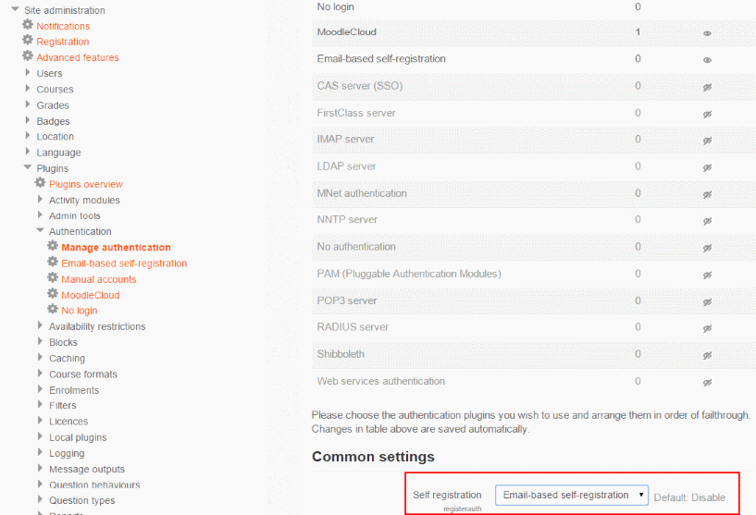Collapse the Plugins tree node
756x515 pixels.
(28, 167)
